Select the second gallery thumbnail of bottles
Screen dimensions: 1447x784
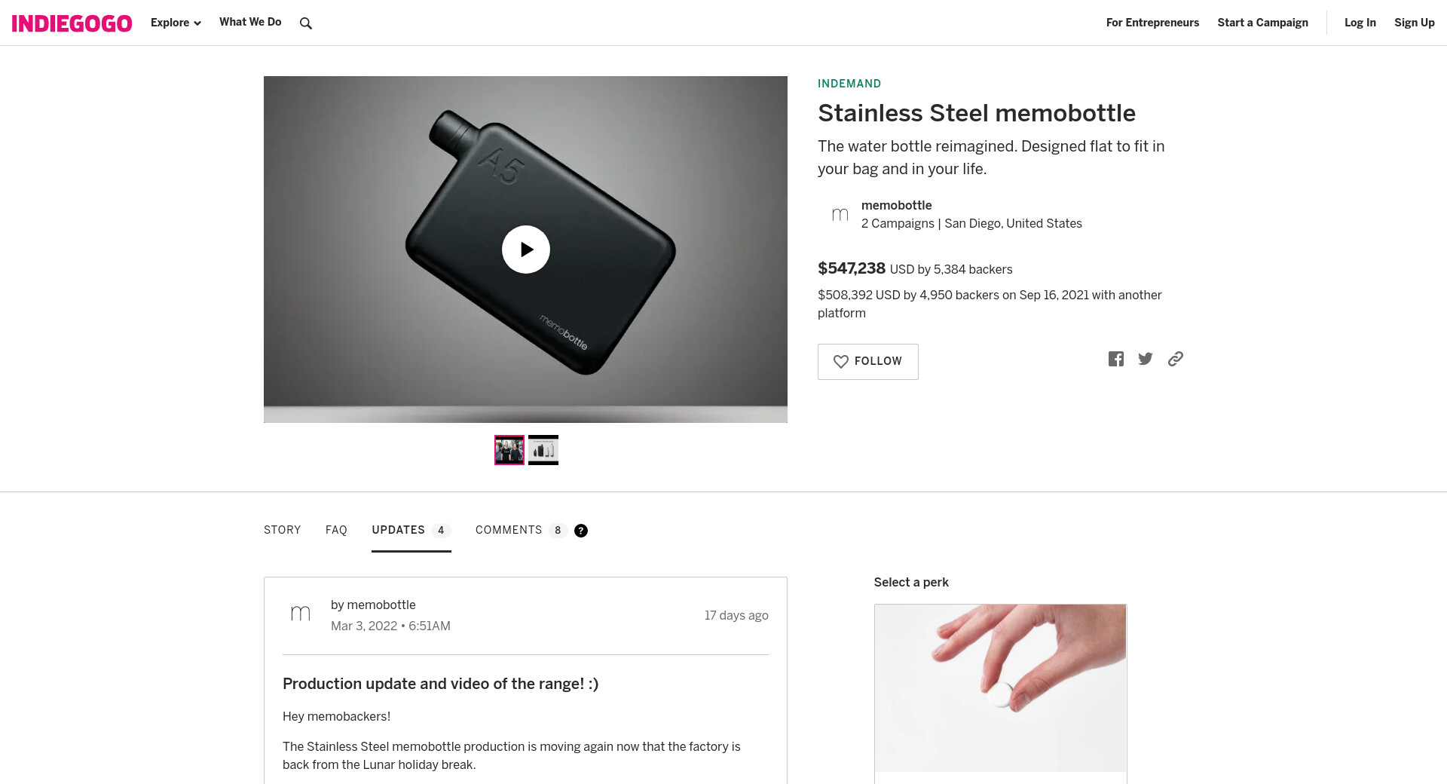543,450
